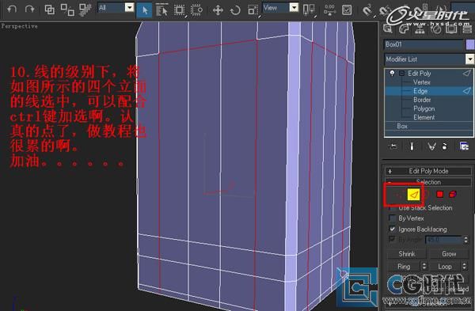Click the By Angle value spinner
The height and width of the screenshot is (311, 475).
tap(466, 240)
